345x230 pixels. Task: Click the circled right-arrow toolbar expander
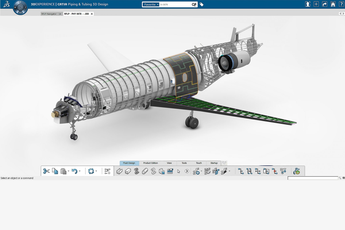click(187, 171)
